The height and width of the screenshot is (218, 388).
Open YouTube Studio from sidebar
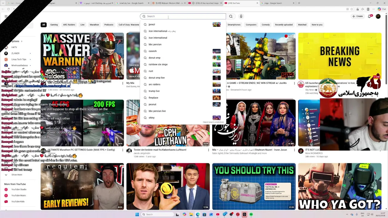pos(19,190)
